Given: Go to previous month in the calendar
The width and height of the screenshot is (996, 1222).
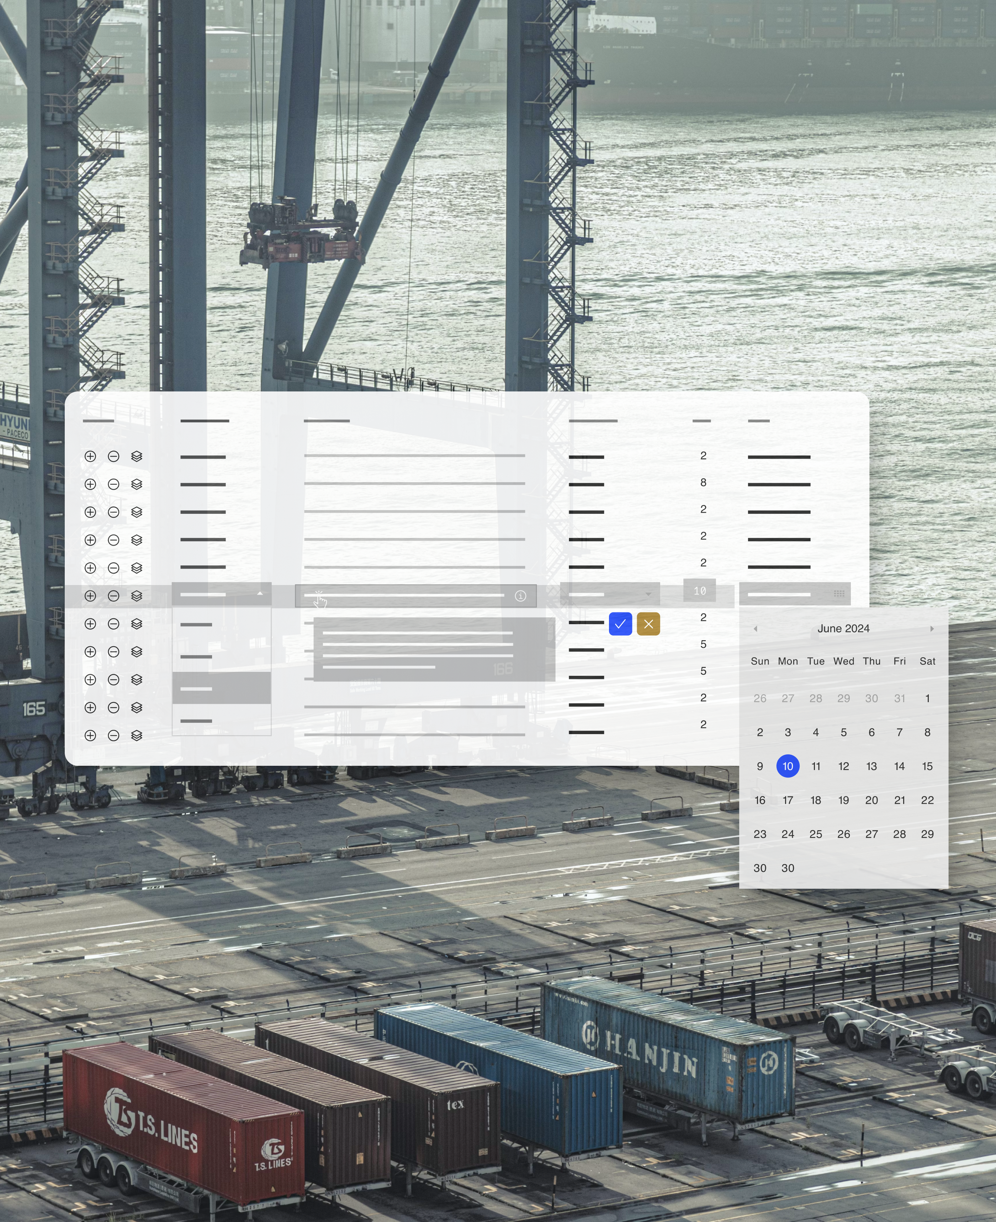Looking at the screenshot, I should tap(756, 628).
